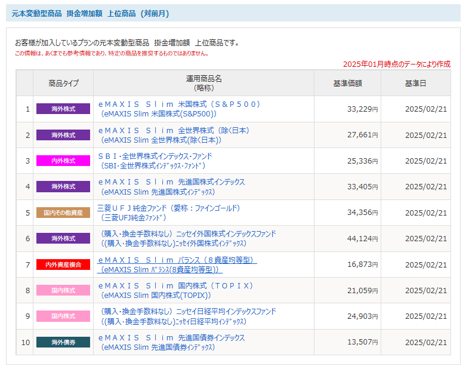The height and width of the screenshot is (369, 463).
Task: Click rank number 10 cell
Action: tap(26, 342)
